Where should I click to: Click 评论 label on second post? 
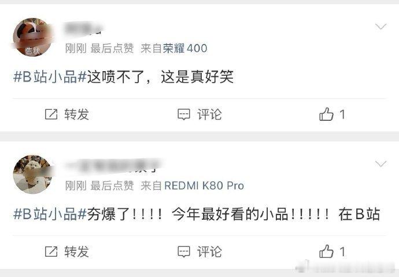pos(209,252)
